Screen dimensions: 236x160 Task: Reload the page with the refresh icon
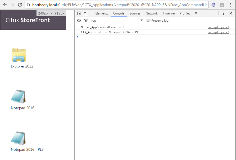coord(20,5)
